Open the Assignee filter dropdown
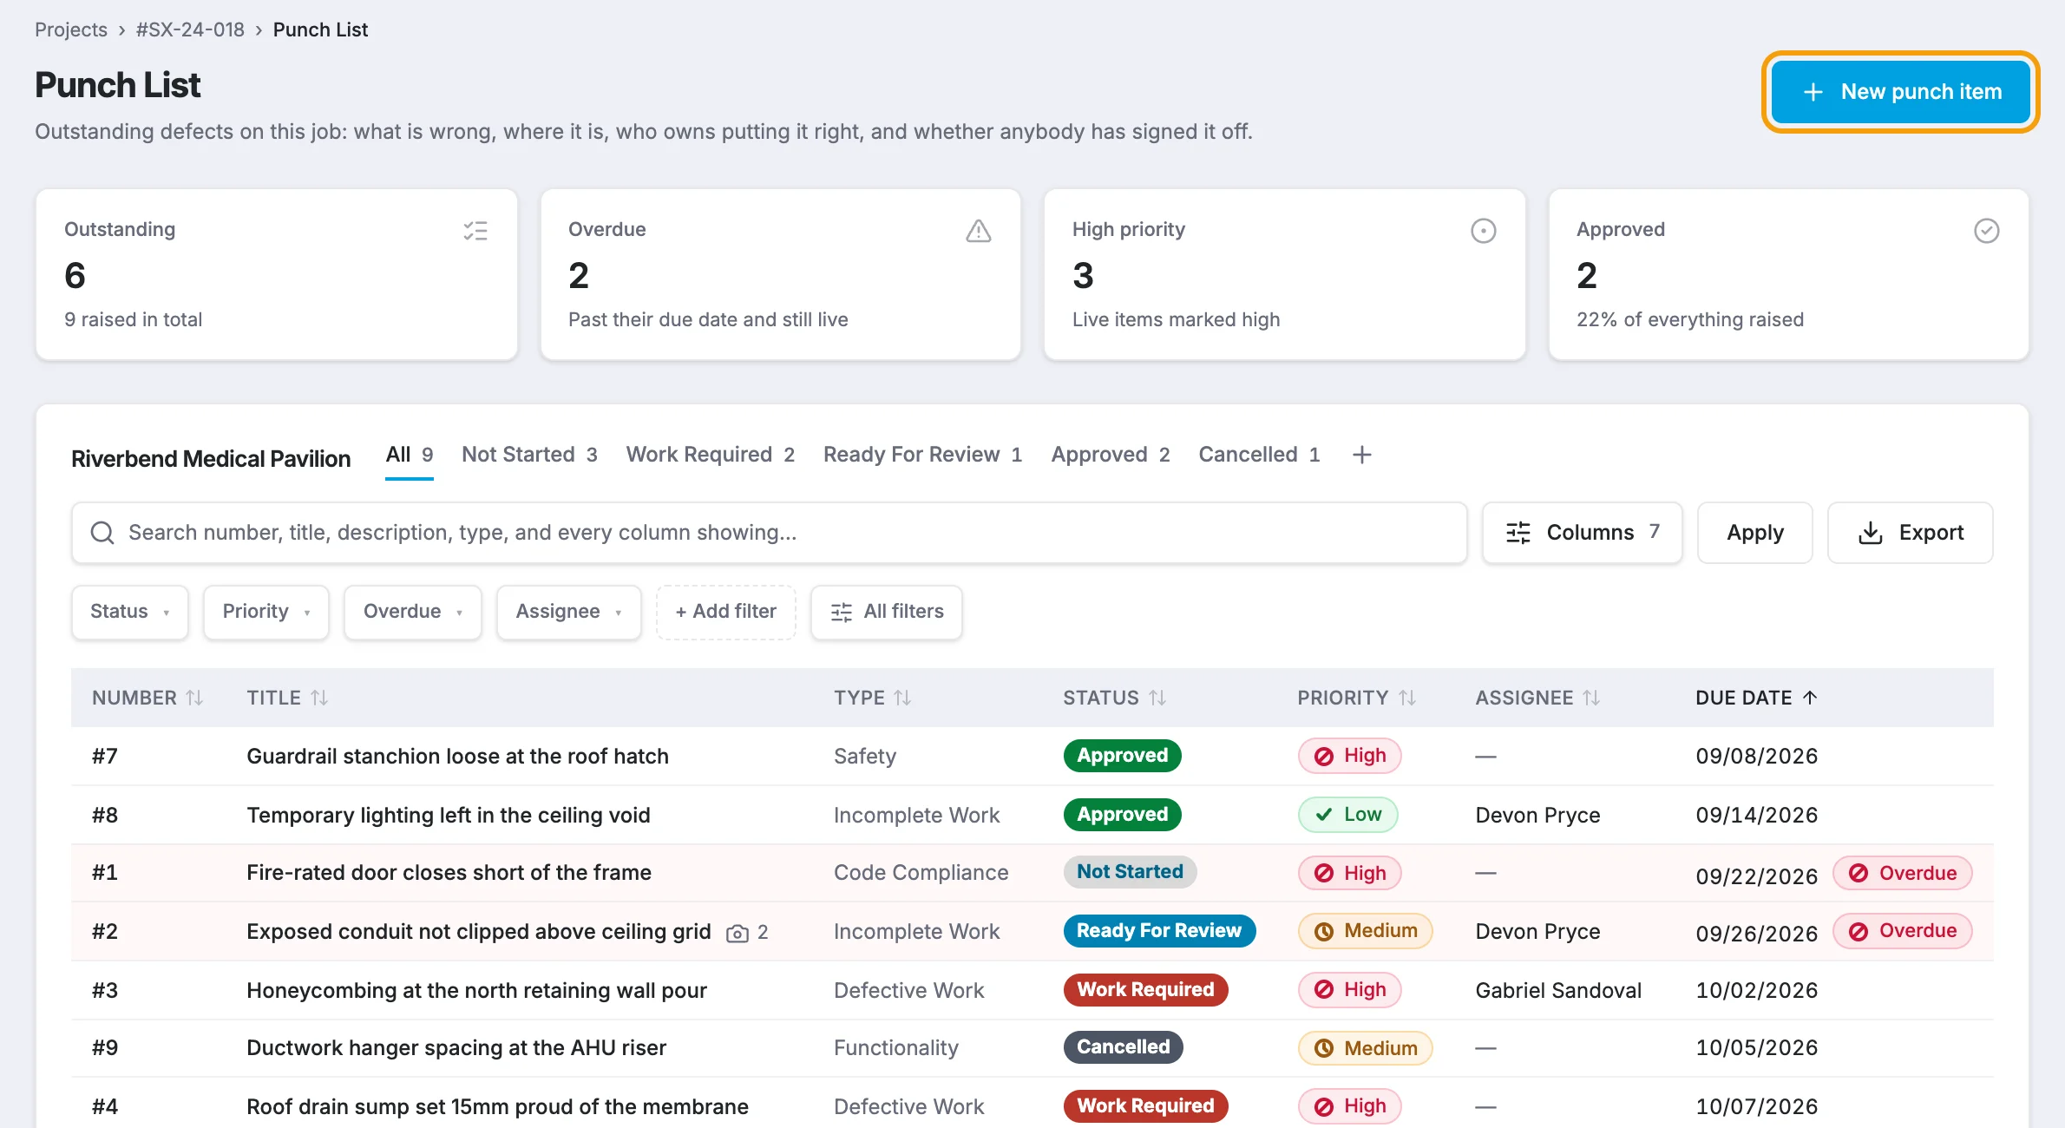 coord(569,612)
